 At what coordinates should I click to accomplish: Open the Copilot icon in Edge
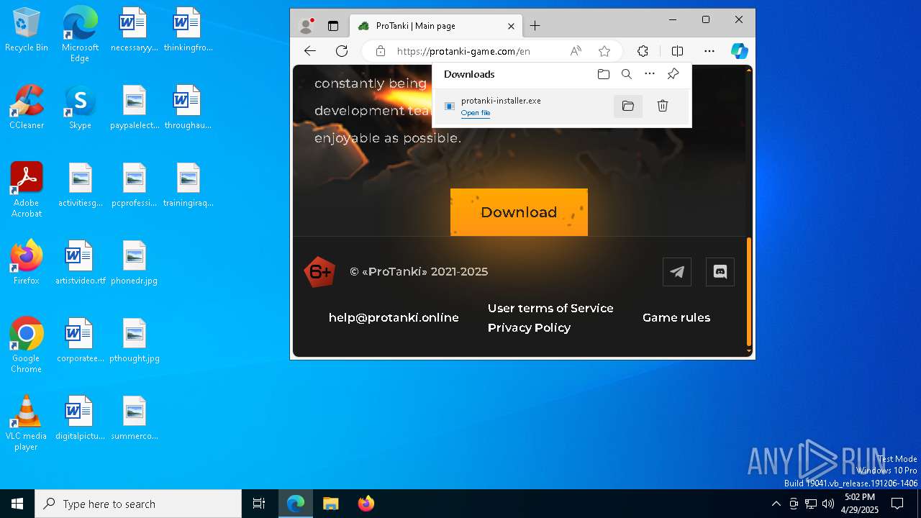740,51
